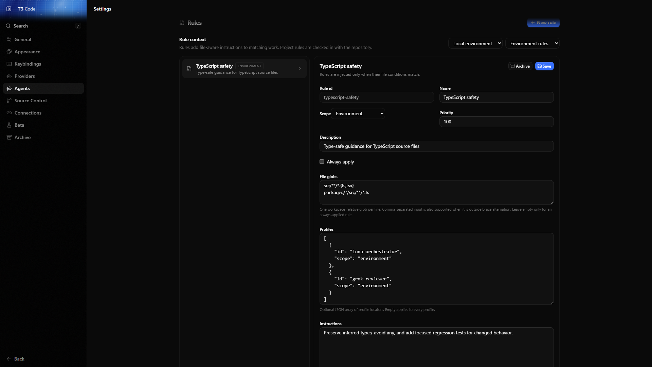Click the Source Control branch icon
This screenshot has width=652, height=367.
point(9,101)
